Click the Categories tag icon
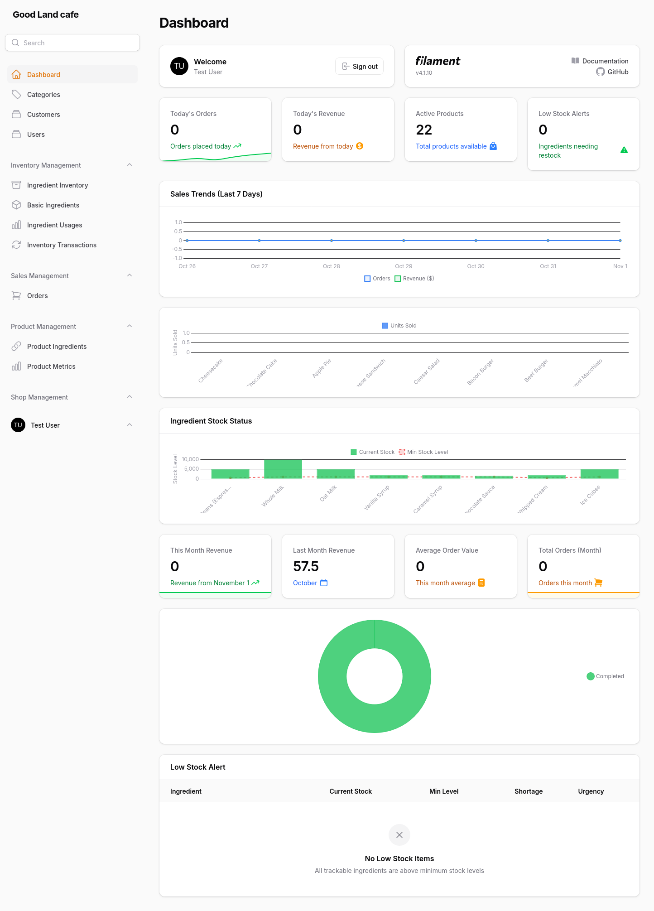The image size is (654, 911). tap(16, 94)
